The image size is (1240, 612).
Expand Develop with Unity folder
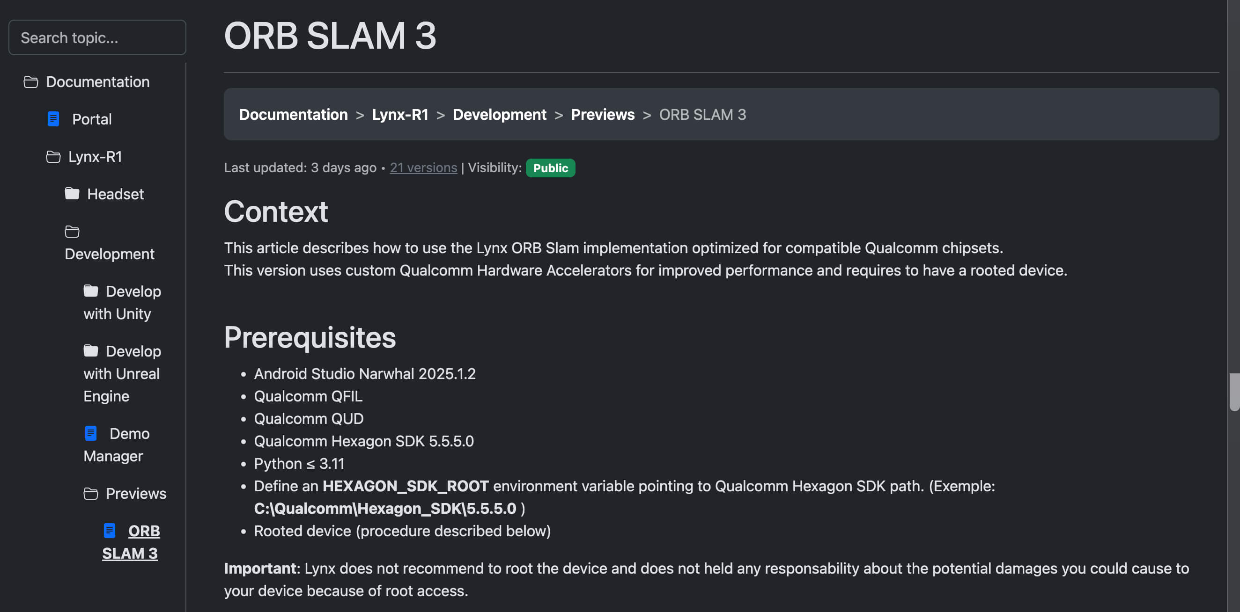click(x=133, y=291)
